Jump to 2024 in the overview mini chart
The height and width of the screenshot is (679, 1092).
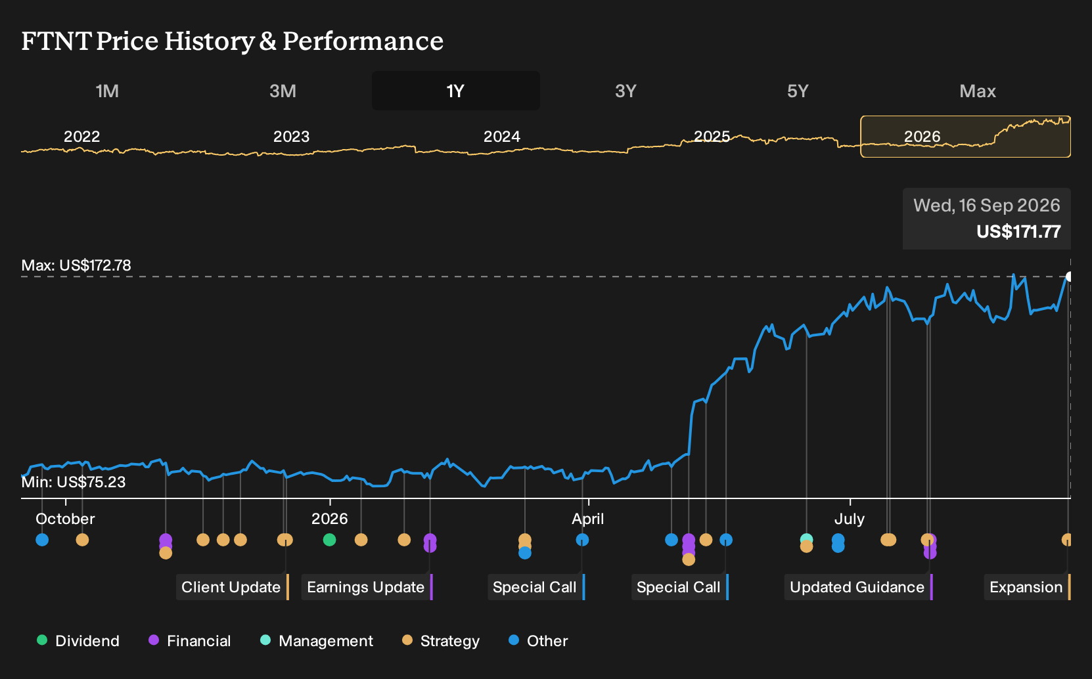[501, 137]
